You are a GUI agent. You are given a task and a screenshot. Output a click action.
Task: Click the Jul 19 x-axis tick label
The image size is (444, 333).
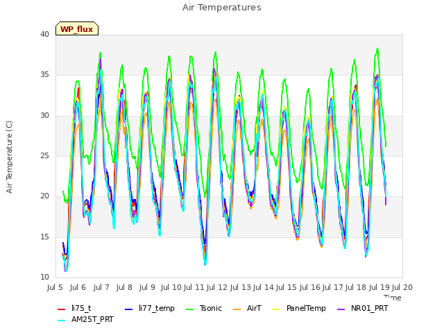(x=379, y=287)
